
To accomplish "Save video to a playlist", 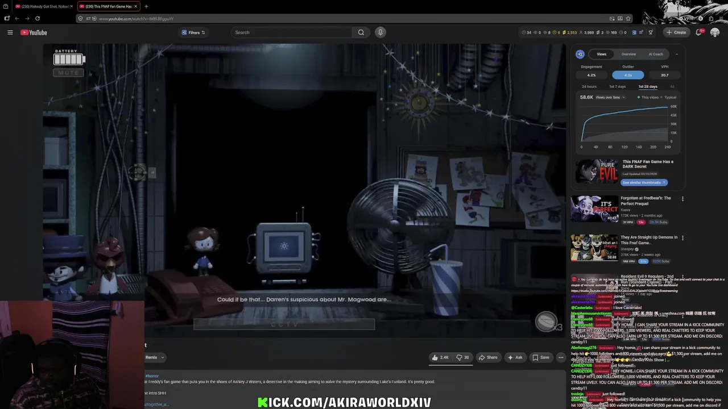I will 540,357.
